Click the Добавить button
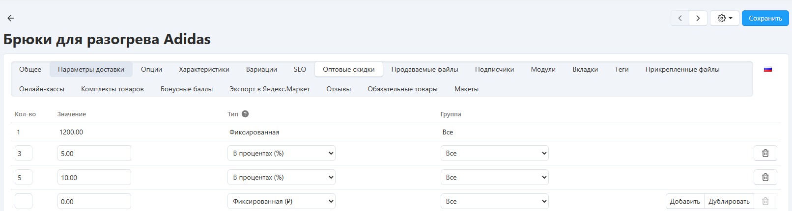This screenshot has width=792, height=211. click(x=685, y=201)
